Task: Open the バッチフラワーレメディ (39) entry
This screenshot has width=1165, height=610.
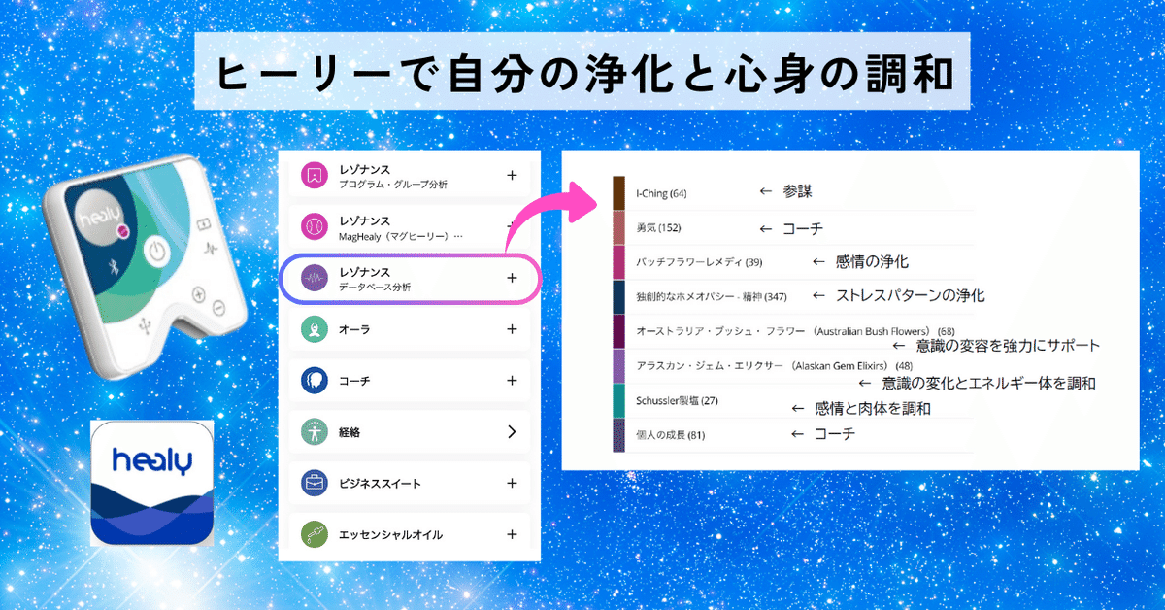Action: point(698,262)
